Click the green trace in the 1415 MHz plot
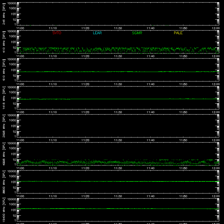 [118, 99]
